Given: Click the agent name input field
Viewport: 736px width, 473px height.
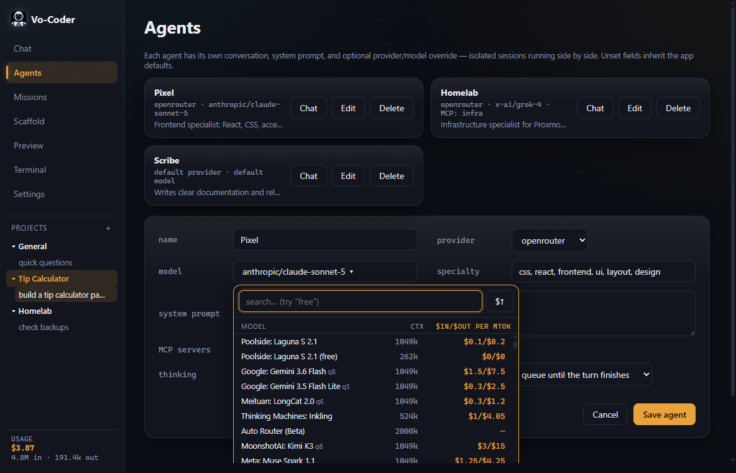Looking at the screenshot, I should (325, 240).
